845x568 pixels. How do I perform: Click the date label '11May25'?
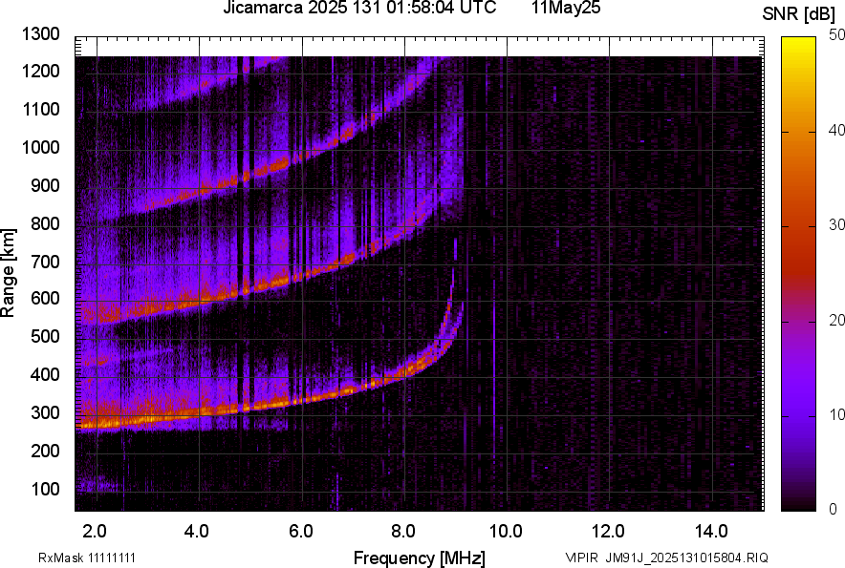point(565,8)
